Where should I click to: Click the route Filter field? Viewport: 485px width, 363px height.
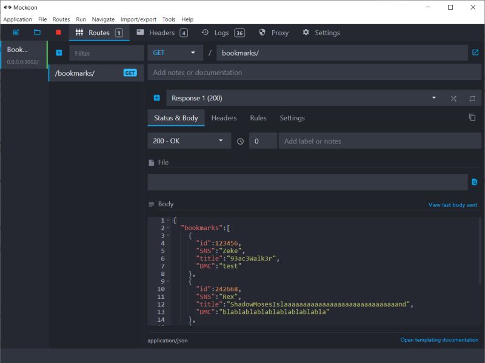pos(106,53)
